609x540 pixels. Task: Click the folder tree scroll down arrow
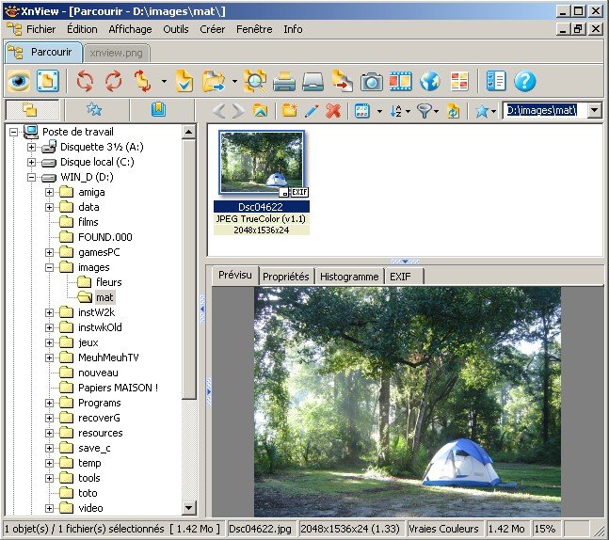point(189,507)
